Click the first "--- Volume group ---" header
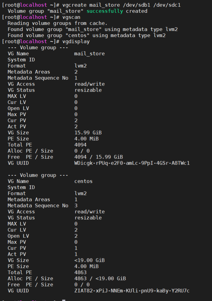 tap(38, 47)
